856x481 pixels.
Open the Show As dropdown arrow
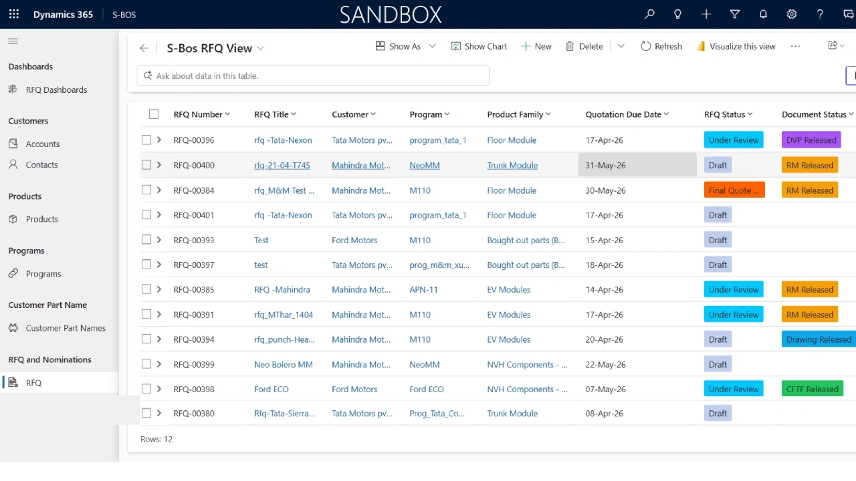pos(432,46)
